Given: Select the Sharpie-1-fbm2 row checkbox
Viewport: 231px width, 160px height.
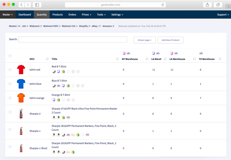Looking at the screenshot, I should coord(10,146).
